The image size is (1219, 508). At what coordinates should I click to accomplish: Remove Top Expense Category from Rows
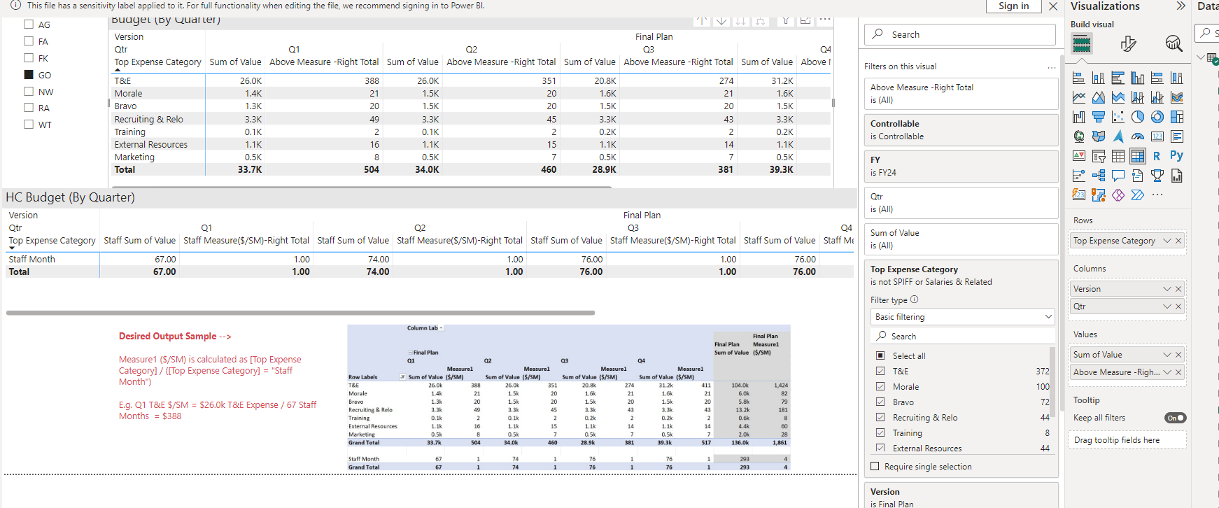[x=1178, y=241]
